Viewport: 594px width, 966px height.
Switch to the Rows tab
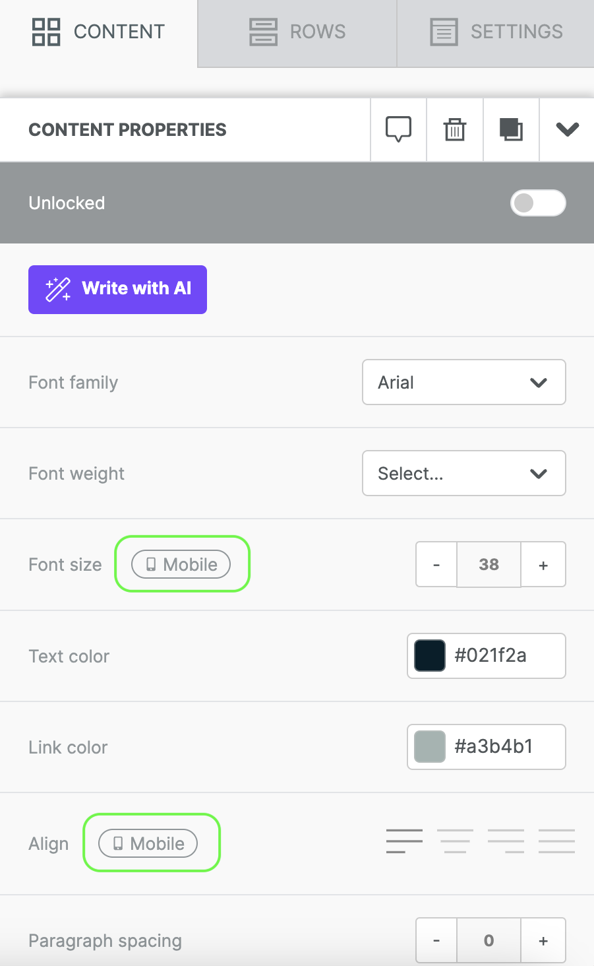click(297, 32)
